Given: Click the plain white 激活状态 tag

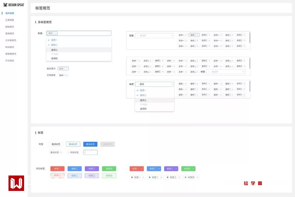Looking at the screenshot, I should (x=56, y=144).
